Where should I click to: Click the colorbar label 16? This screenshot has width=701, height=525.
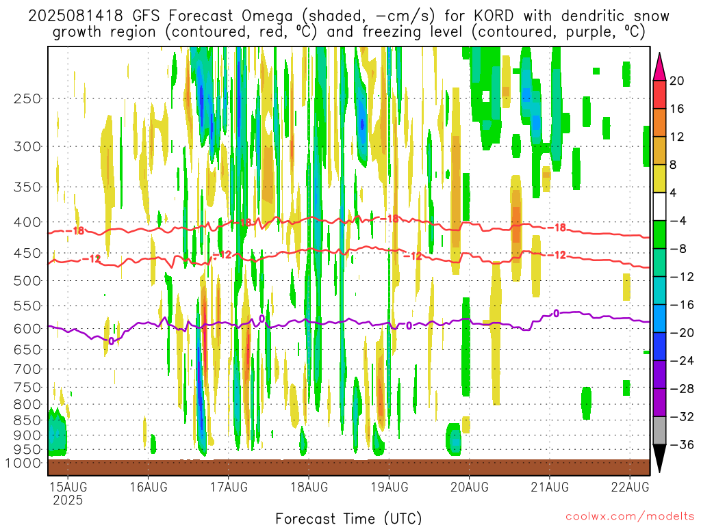click(677, 109)
